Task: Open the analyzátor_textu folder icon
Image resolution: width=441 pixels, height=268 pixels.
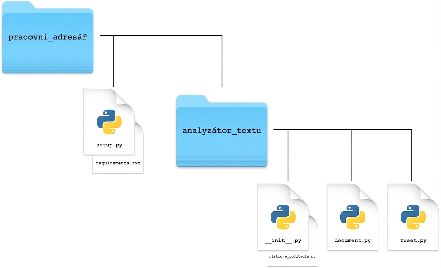Action: coord(222,131)
